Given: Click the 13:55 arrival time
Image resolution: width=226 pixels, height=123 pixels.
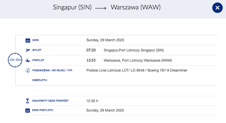Looking at the screenshot, I should (x=91, y=60).
